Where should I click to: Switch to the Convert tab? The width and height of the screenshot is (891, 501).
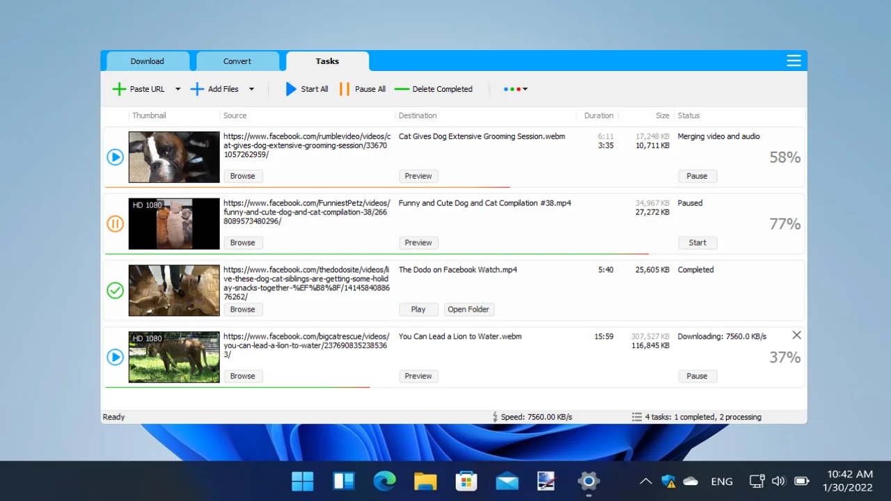[237, 61]
